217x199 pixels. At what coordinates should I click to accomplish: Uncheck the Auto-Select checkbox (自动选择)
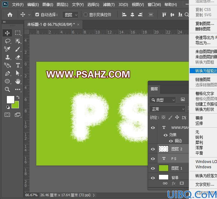tap(37, 14)
